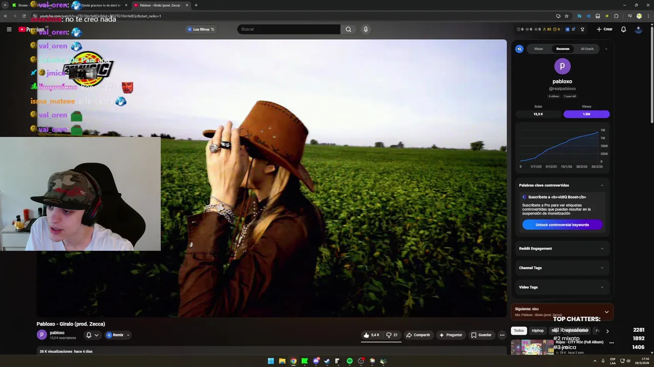
Task: Go back with browser back arrow
Action: 6,16
